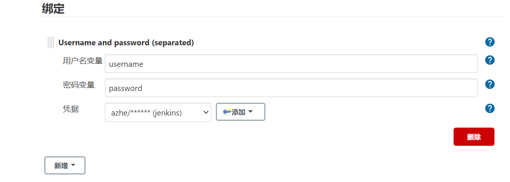Expand the 添加 credentials menu caret

[x=250, y=112]
